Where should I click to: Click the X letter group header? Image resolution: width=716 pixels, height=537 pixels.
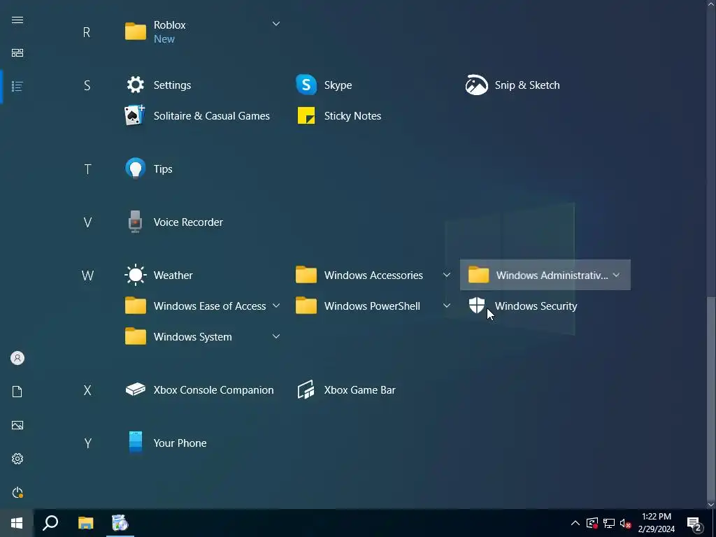click(x=87, y=390)
